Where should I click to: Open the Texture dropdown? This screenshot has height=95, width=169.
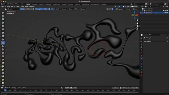pyautogui.click(x=64, y=9)
